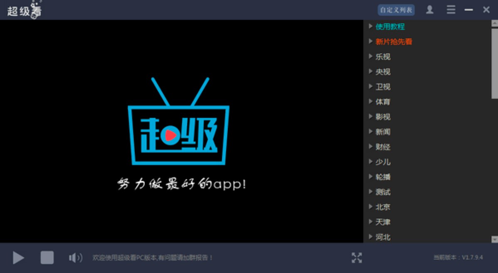This screenshot has width=498, height=273.
Task: Expand the 央视 category arrow
Action: [370, 71]
